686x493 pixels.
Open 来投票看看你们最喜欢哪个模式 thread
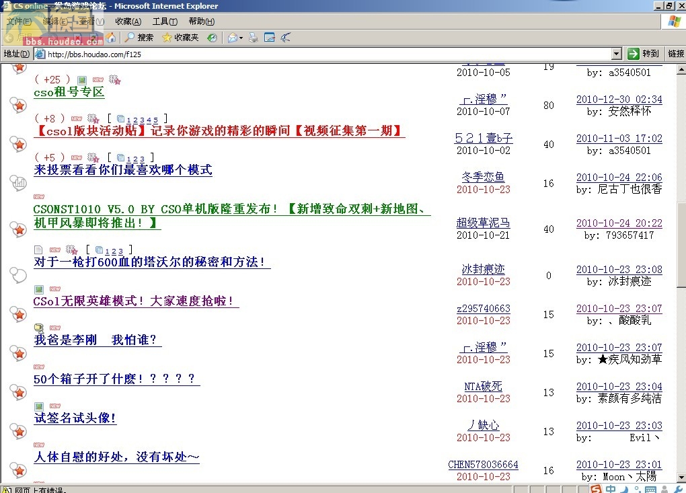tap(123, 169)
